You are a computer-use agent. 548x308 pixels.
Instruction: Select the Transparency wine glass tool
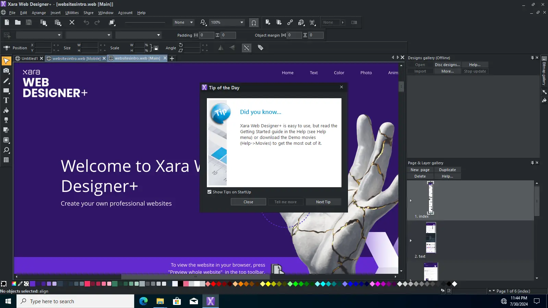pyautogui.click(x=6, y=120)
